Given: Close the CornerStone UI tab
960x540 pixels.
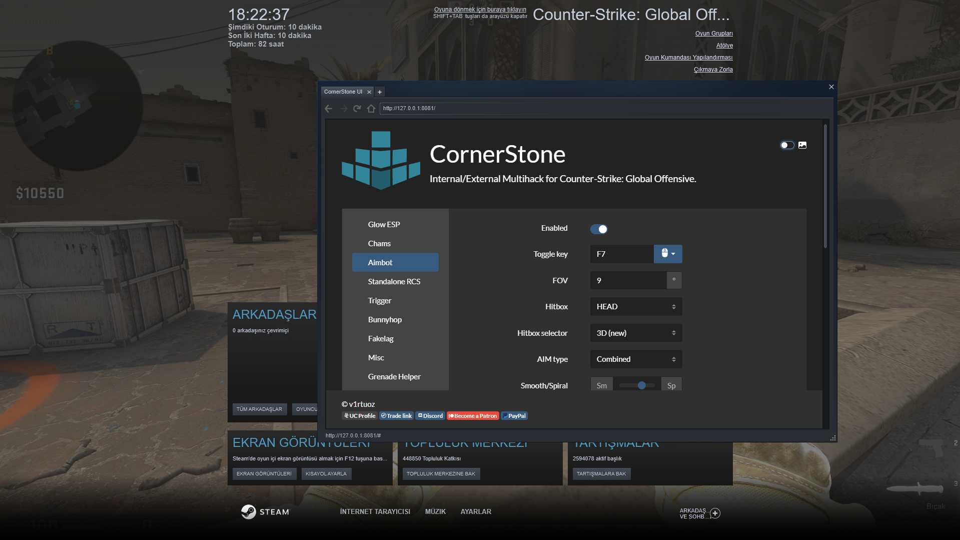Looking at the screenshot, I should click(x=369, y=92).
